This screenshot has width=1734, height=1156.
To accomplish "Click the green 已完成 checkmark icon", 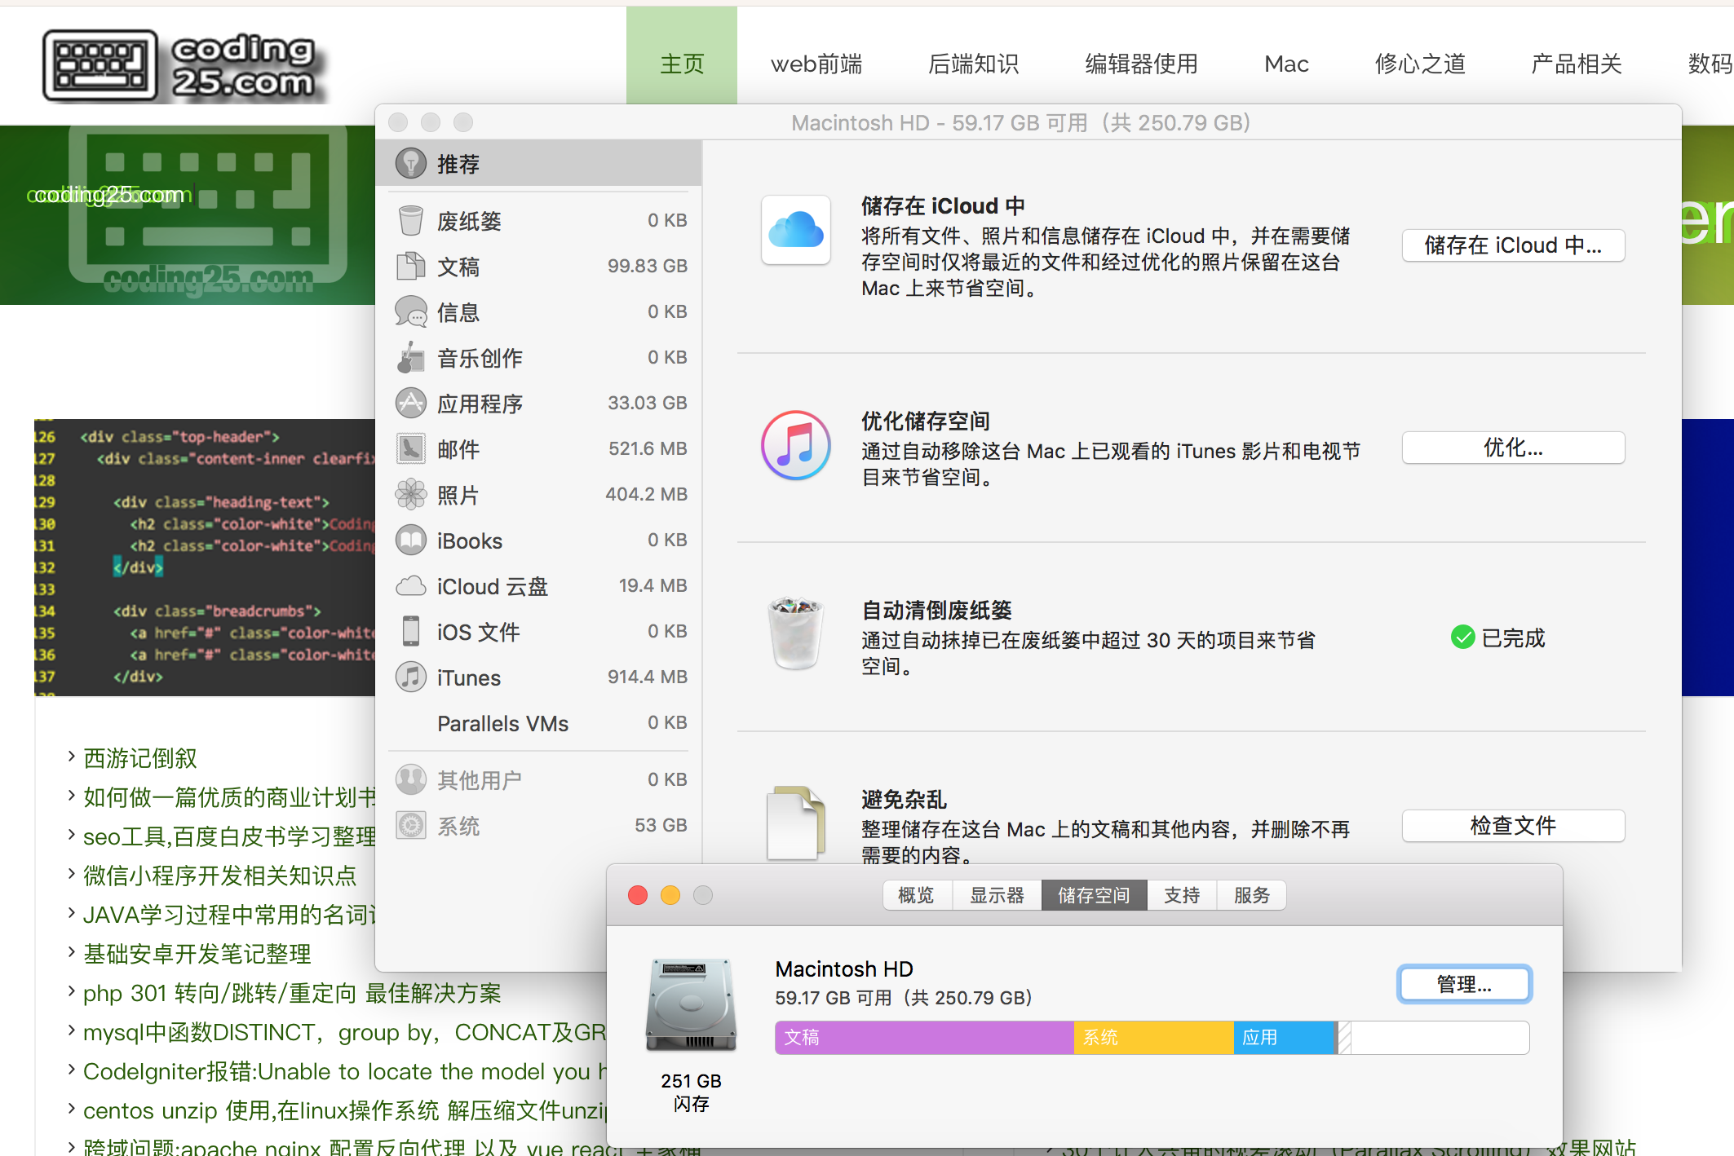I will 1462,638.
